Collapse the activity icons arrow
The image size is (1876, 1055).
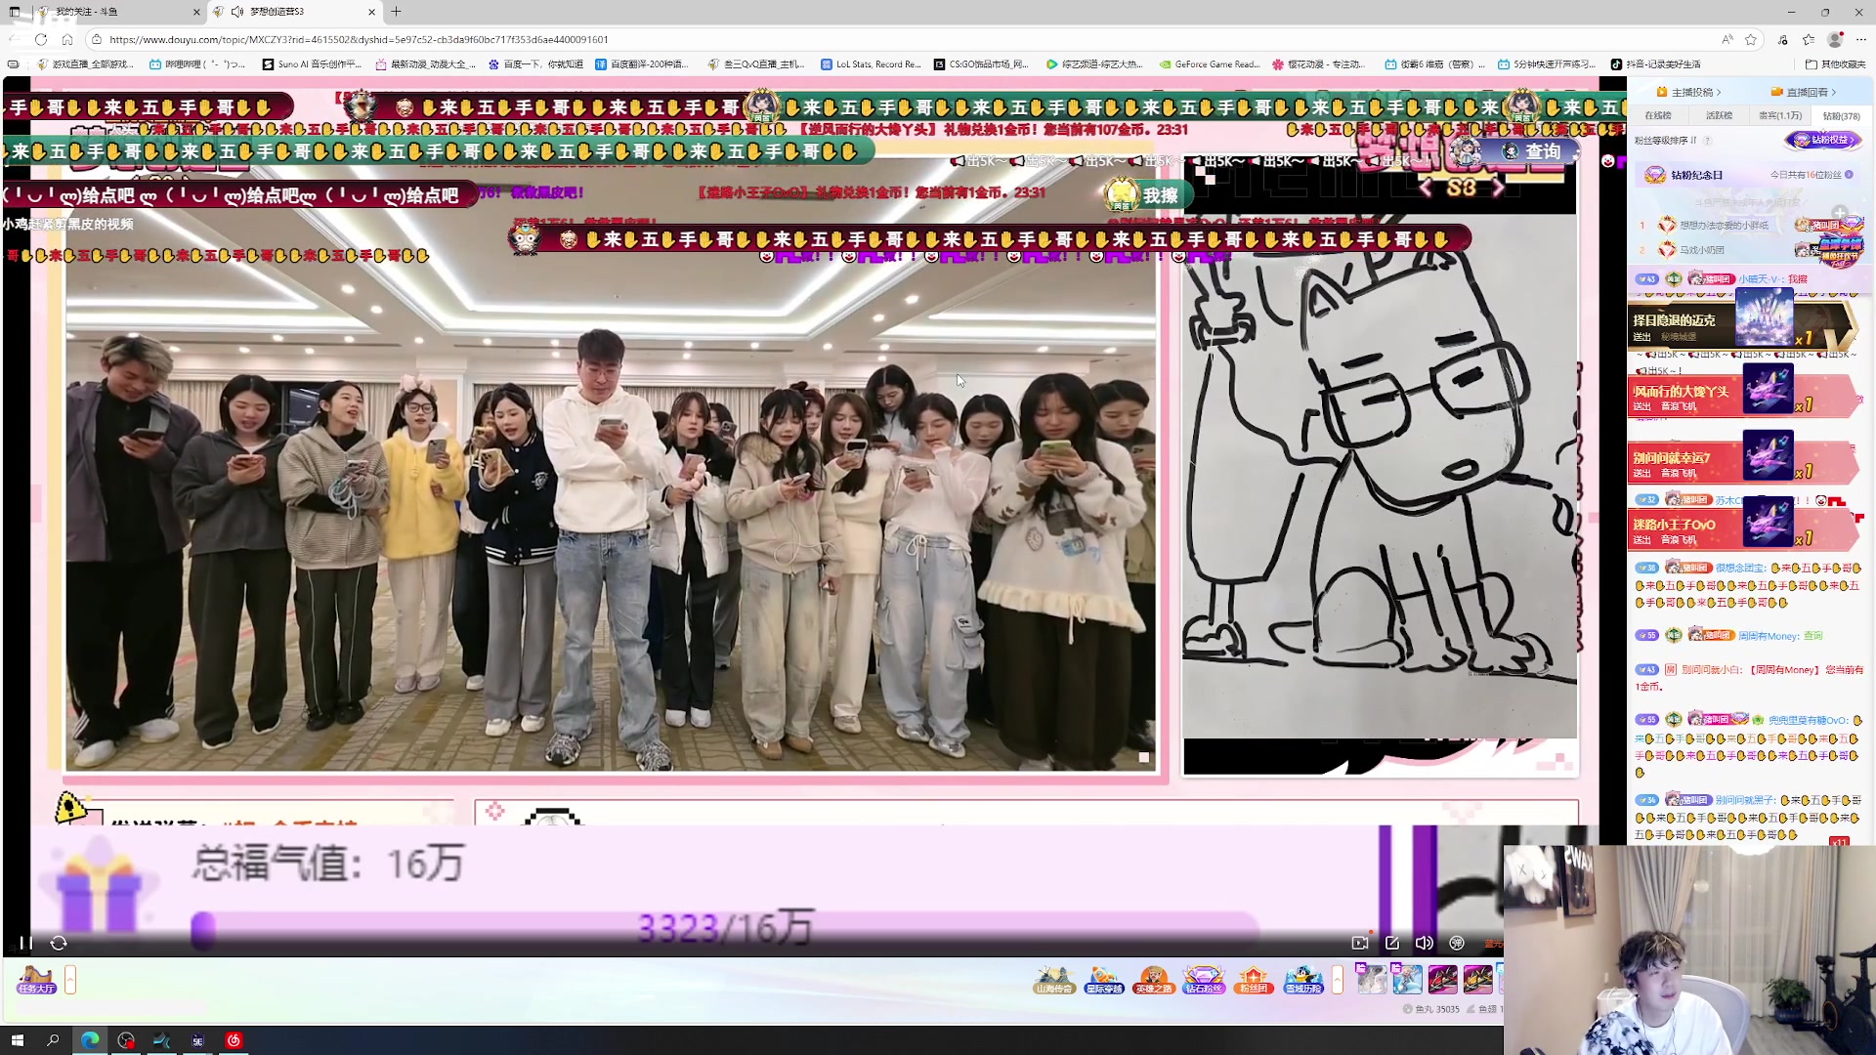1338,979
